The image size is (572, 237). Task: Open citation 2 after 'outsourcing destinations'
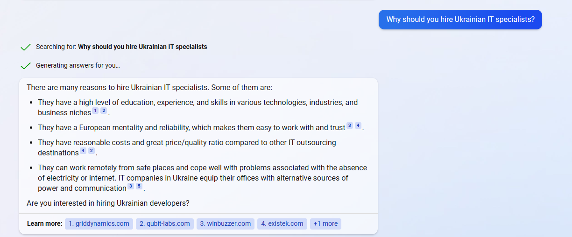[92, 151]
